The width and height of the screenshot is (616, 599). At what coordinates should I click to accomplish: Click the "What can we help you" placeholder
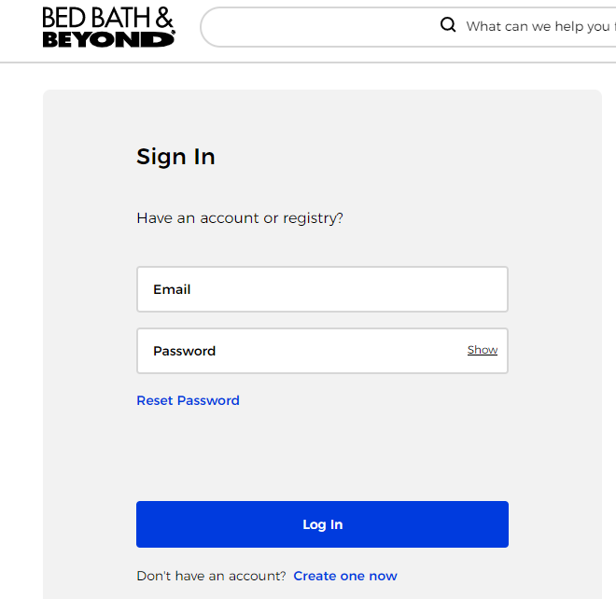(x=538, y=26)
